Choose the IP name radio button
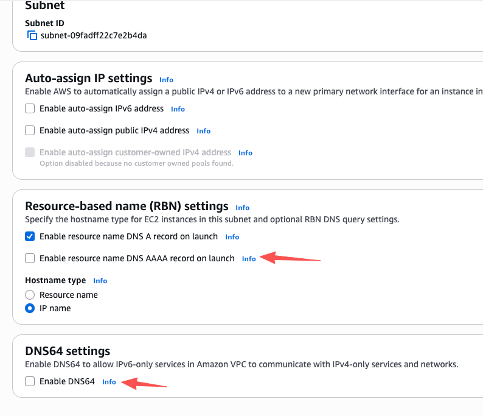483x416 pixels. pos(30,309)
